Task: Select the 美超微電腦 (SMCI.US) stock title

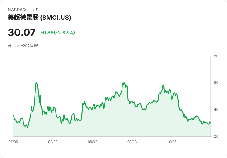Action: click(39, 18)
